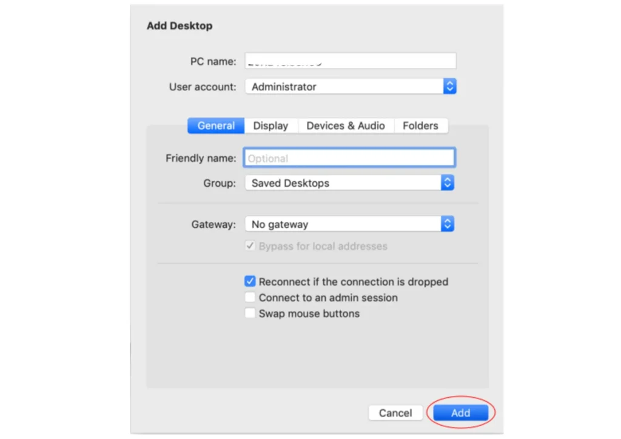621x439 pixels.
Task: Click the Gateway stepper arrows
Action: pos(447,223)
